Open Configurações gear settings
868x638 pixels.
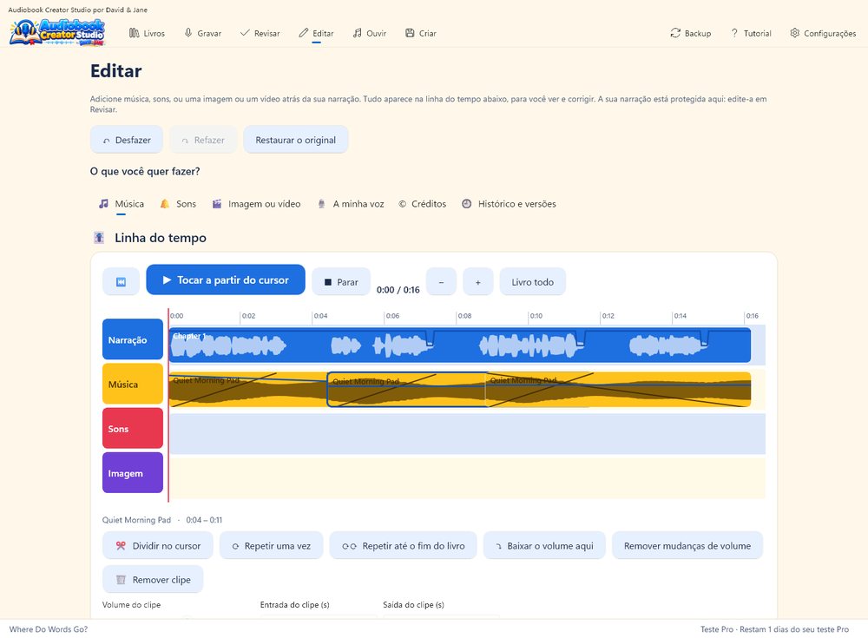(823, 33)
